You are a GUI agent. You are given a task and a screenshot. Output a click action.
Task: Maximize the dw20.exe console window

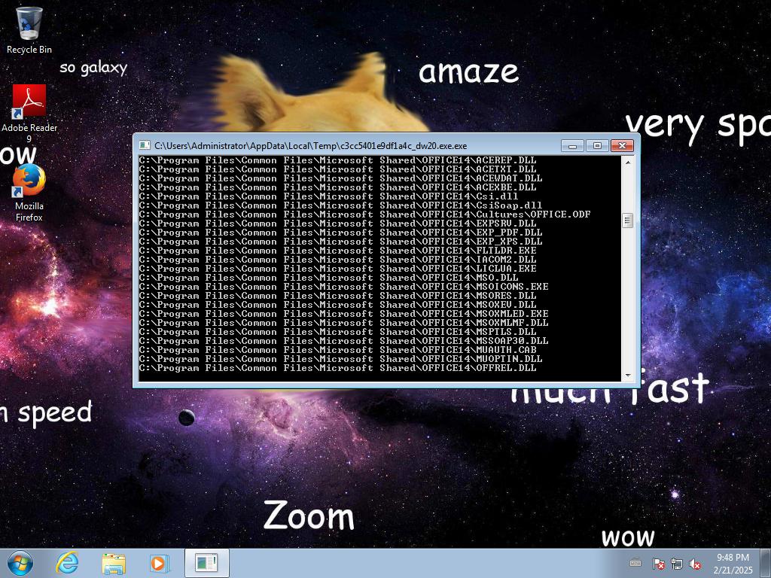[597, 145]
